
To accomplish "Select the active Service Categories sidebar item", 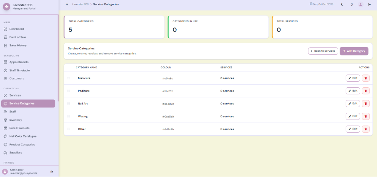I will (x=28, y=104).
